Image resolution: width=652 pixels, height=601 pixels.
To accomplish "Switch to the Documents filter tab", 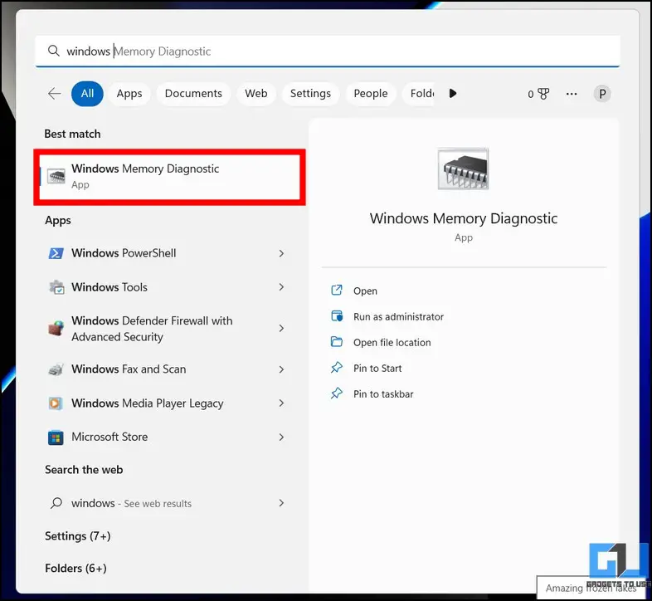I will point(193,94).
